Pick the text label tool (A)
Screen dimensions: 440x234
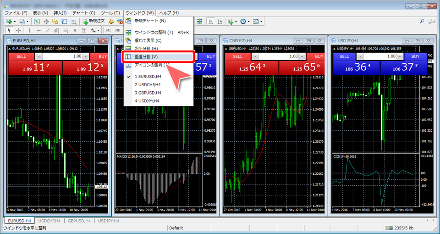(x=75, y=30)
